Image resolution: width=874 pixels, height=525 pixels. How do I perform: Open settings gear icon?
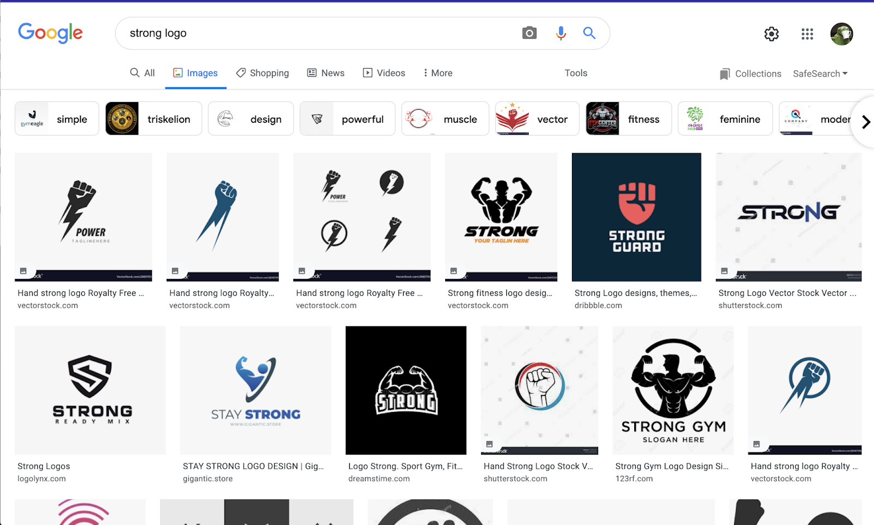tap(771, 34)
